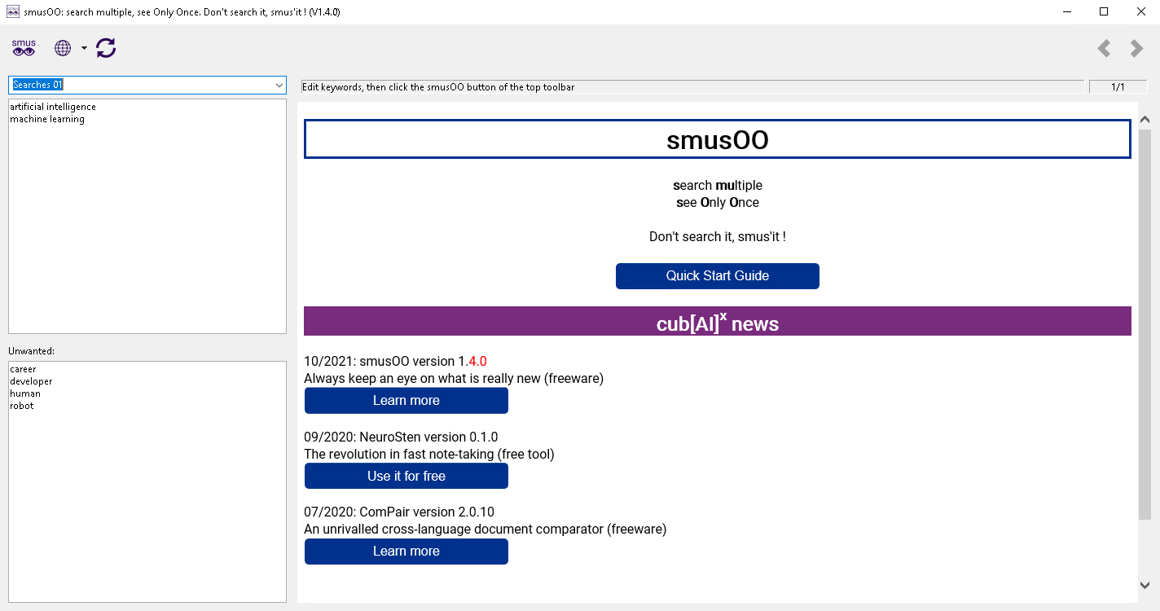
Task: Click the '10/2021: smusOO version' news line
Action: pos(395,361)
